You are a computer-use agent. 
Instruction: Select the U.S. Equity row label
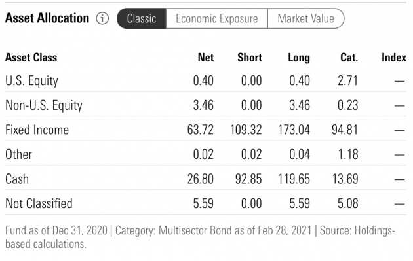(31, 80)
